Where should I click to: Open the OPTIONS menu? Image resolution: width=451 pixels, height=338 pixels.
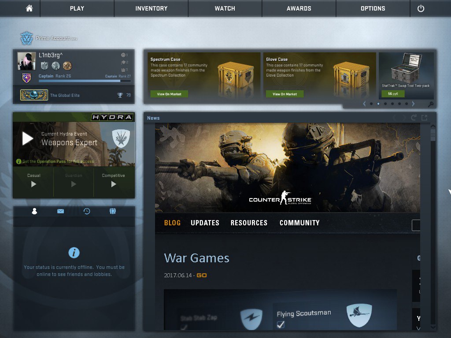click(x=373, y=8)
